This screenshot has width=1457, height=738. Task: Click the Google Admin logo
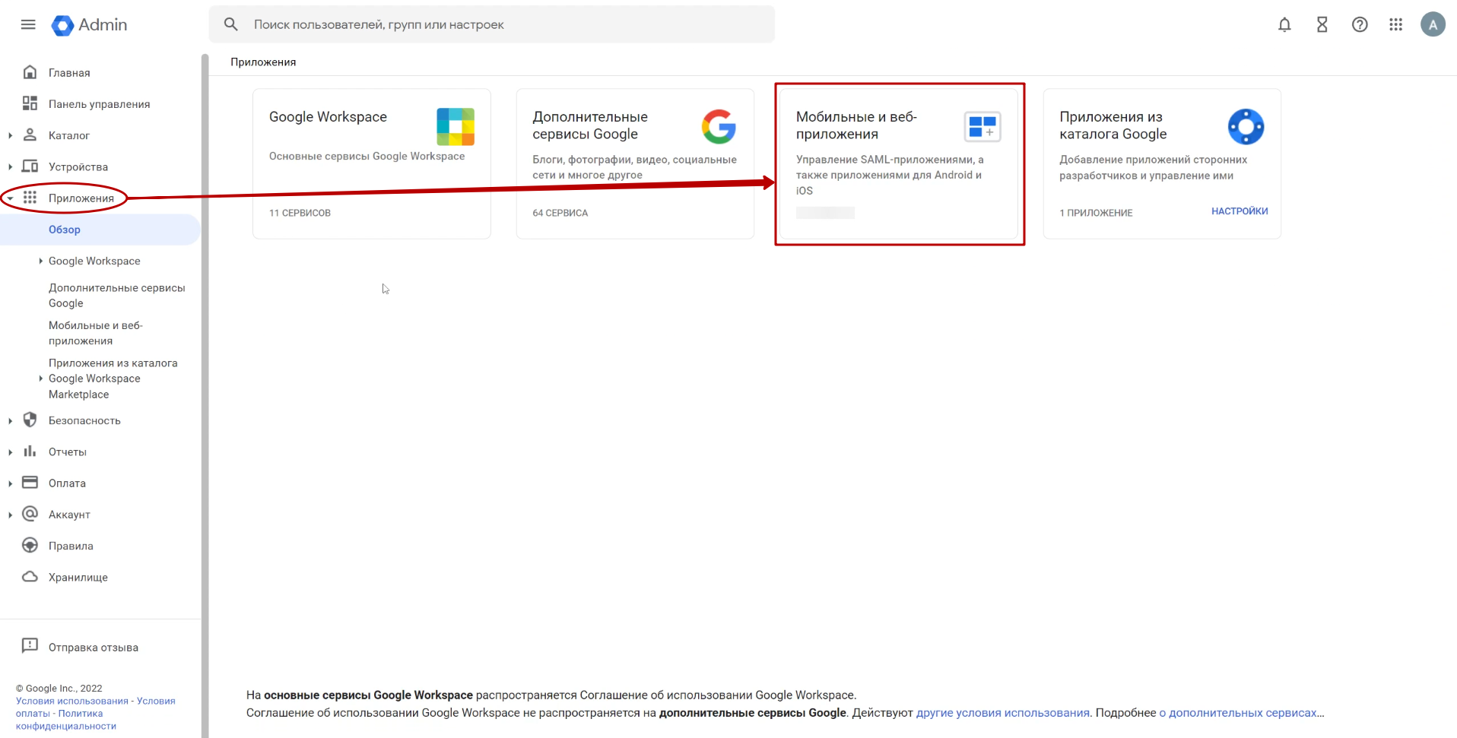[90, 24]
